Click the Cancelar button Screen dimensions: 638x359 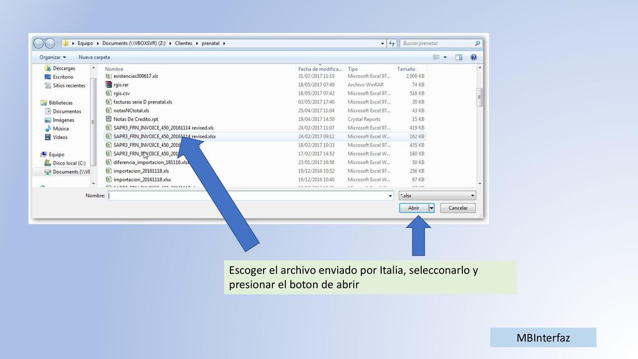click(x=458, y=208)
